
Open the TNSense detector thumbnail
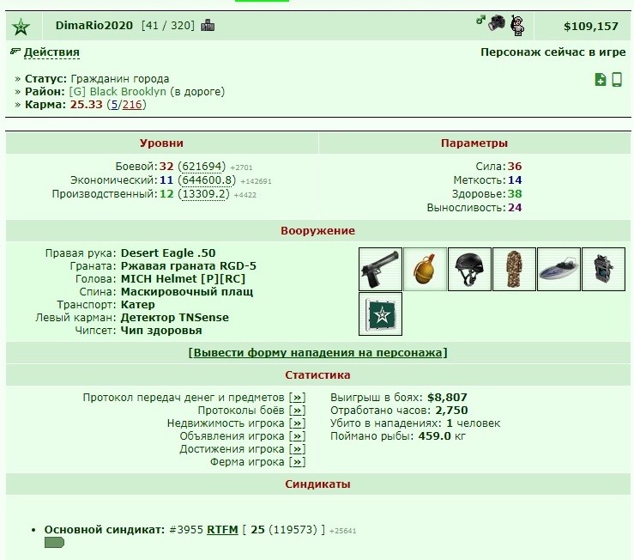[x=603, y=270]
